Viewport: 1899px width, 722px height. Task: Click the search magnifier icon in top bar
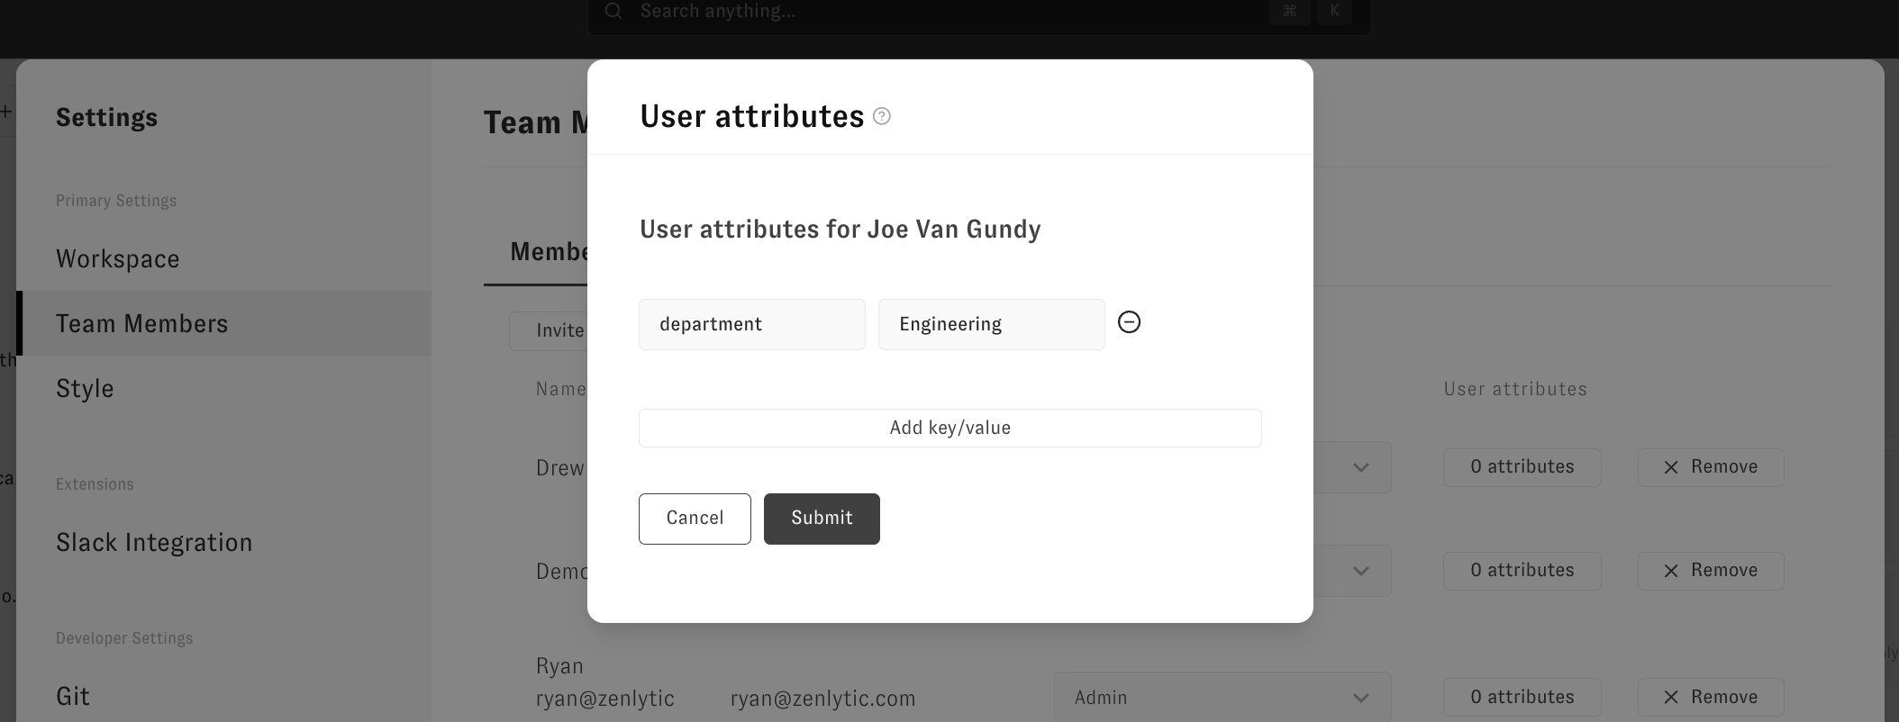pyautogui.click(x=613, y=11)
